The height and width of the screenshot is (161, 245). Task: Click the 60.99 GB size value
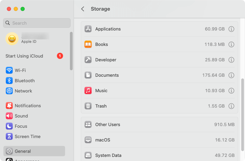215,29
